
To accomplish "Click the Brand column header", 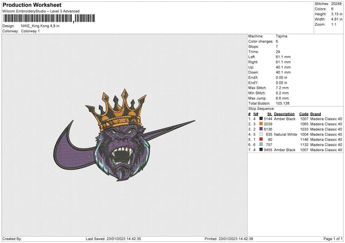I will pos(316,114).
